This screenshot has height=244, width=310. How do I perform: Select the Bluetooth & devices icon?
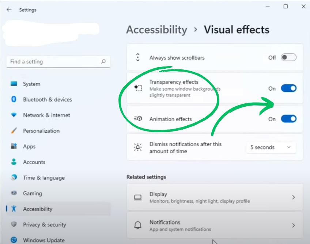click(x=14, y=99)
